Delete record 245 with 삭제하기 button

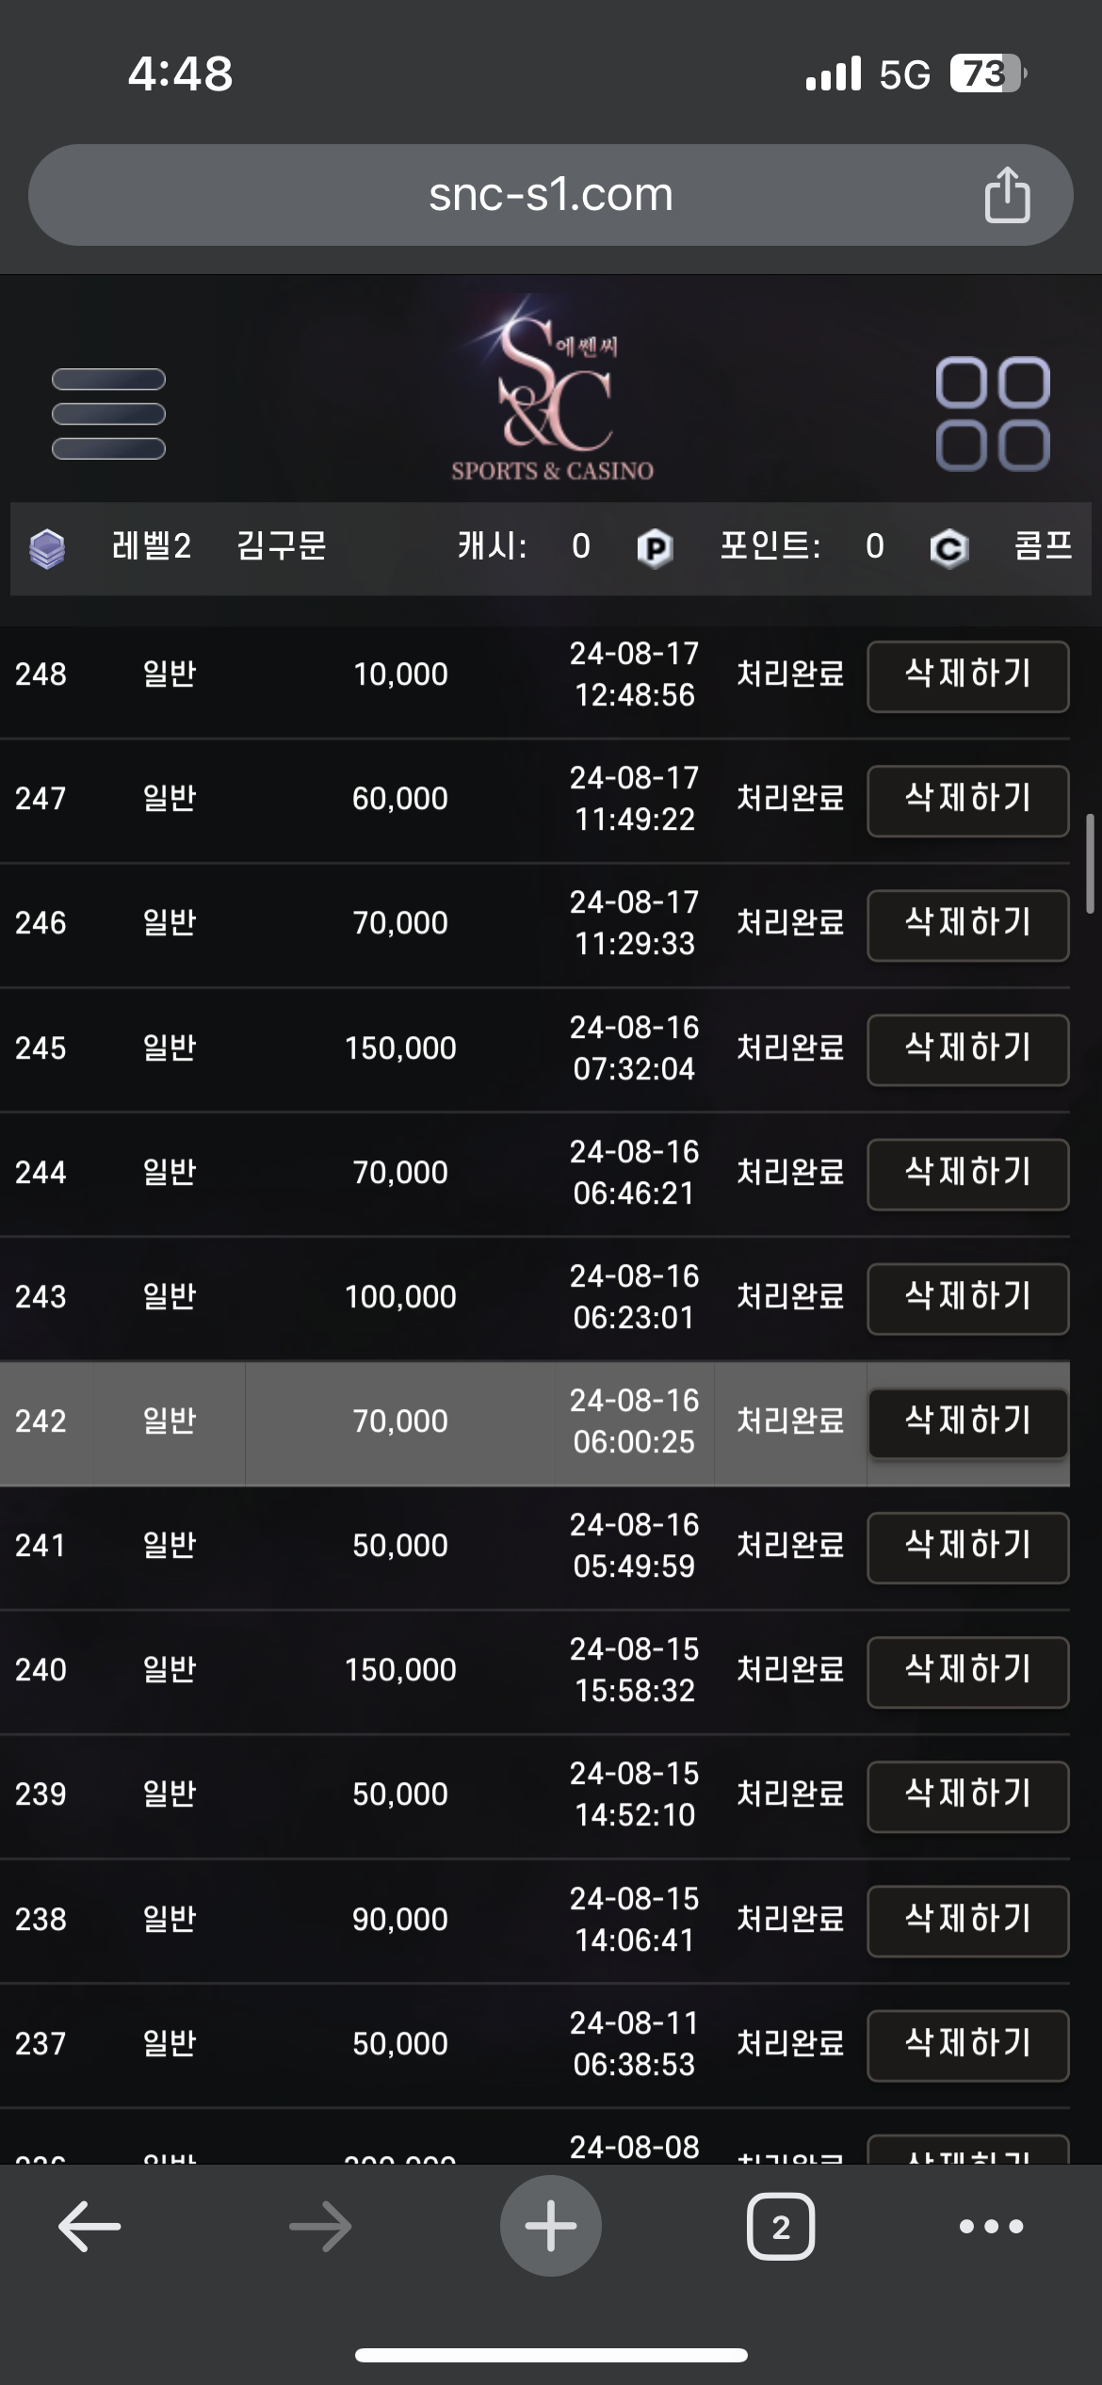click(x=967, y=1049)
